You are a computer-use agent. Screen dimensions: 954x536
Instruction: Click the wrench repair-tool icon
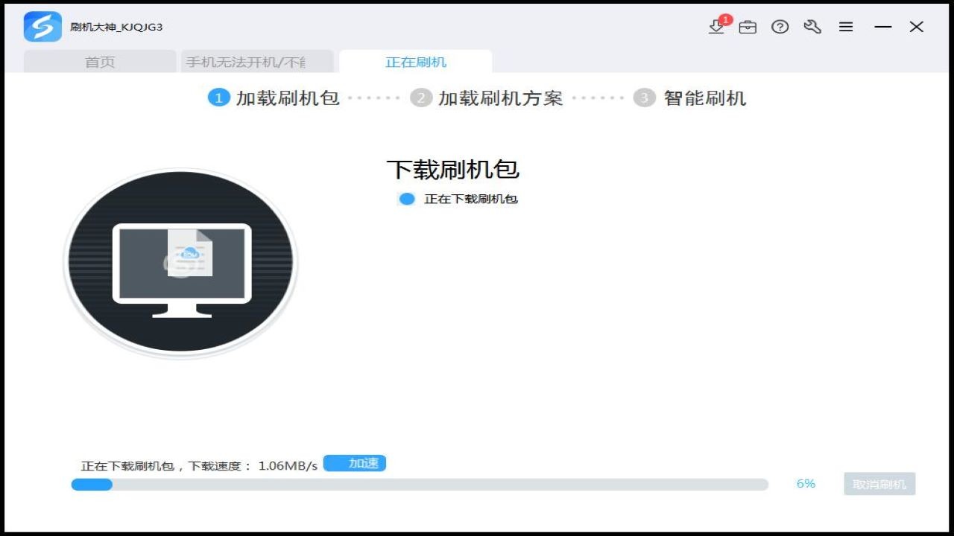point(812,27)
